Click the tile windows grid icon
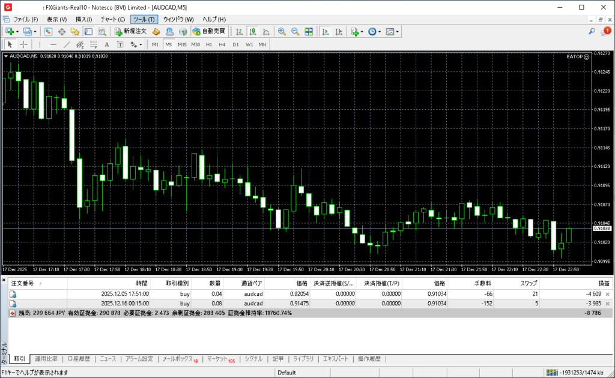Viewport: 615px width, 378px height. tap(309, 31)
